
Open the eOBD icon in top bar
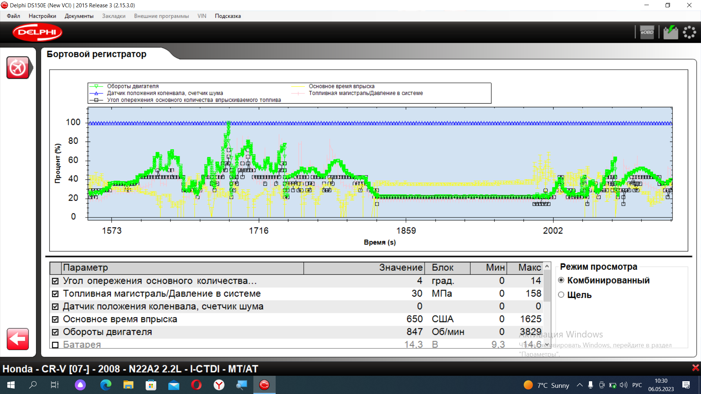click(647, 32)
